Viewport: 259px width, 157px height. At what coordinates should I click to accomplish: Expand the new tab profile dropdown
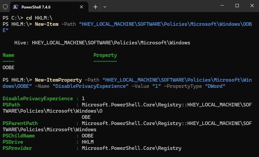[105, 7]
